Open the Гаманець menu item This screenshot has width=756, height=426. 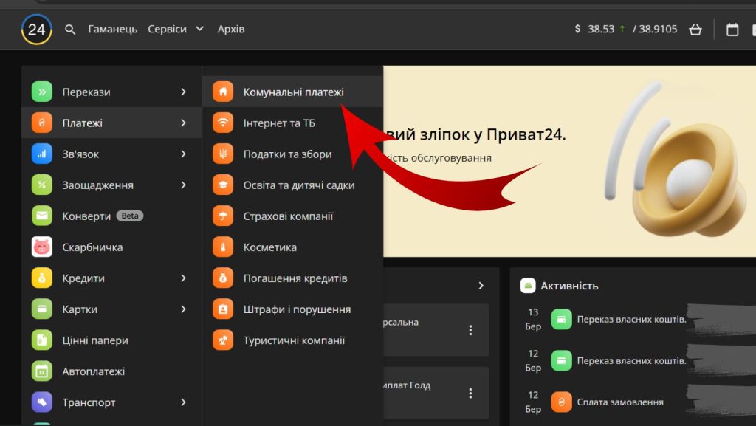point(112,30)
